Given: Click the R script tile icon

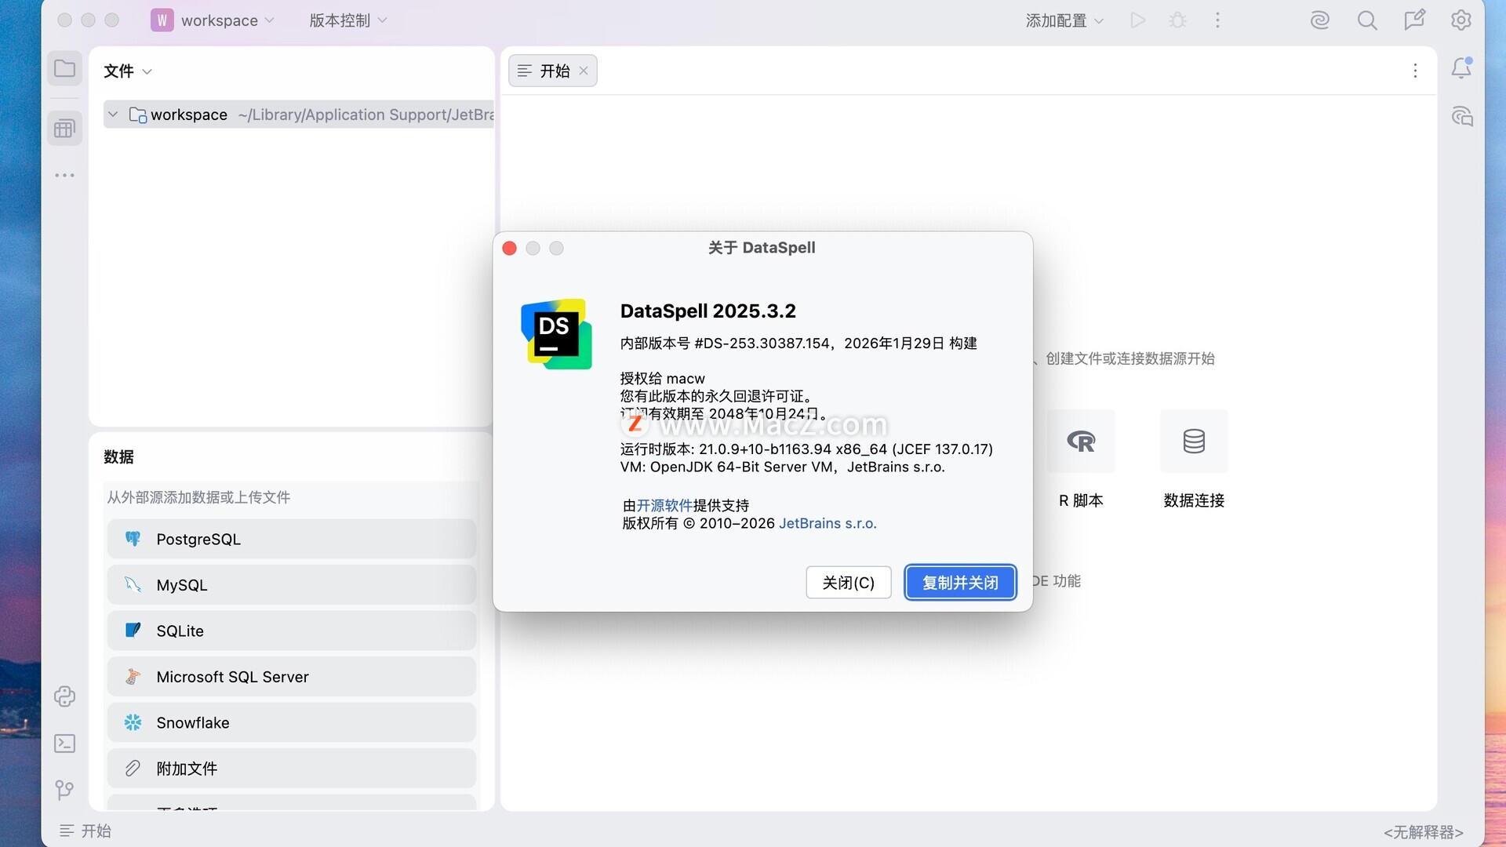Looking at the screenshot, I should [x=1081, y=442].
